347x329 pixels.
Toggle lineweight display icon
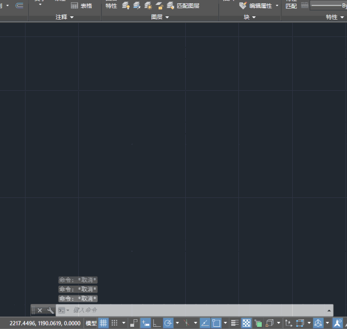click(235, 323)
